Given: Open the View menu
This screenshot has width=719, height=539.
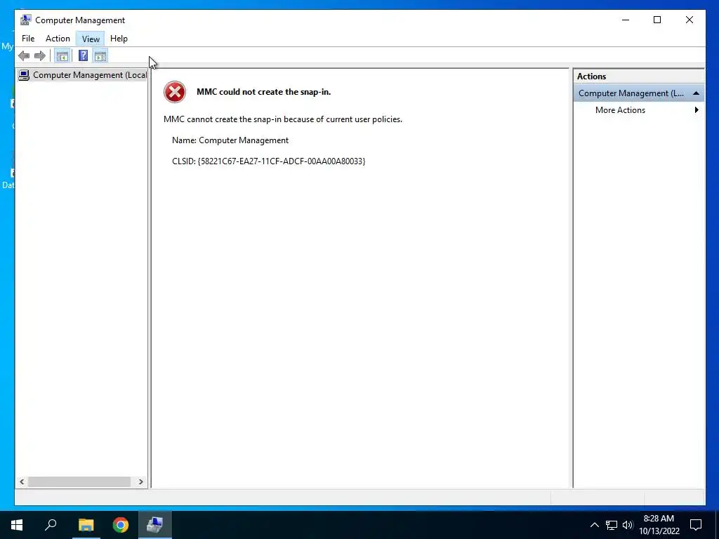Looking at the screenshot, I should pos(91,39).
